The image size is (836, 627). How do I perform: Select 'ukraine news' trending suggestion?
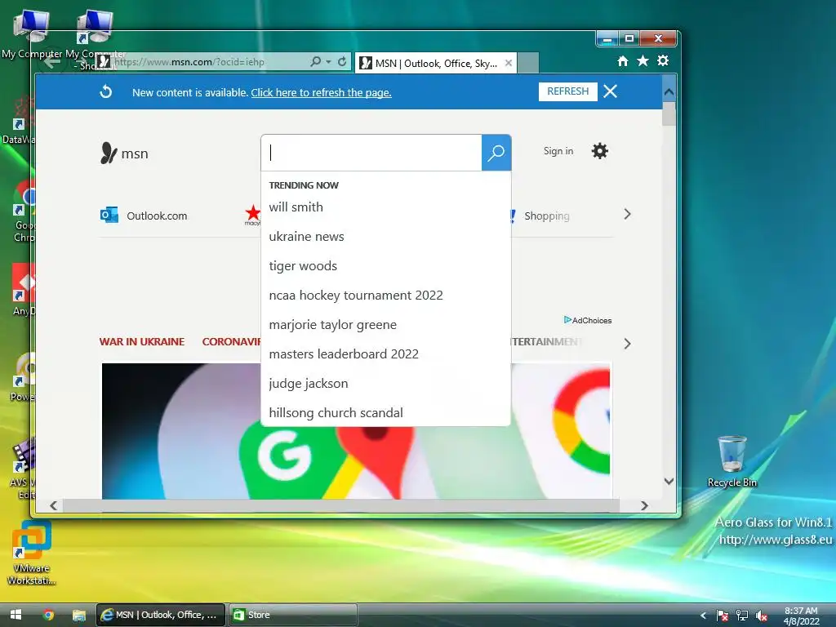pos(385,236)
